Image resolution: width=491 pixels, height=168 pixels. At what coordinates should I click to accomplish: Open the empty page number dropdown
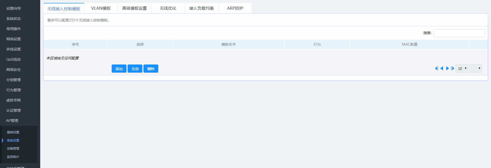(476, 69)
